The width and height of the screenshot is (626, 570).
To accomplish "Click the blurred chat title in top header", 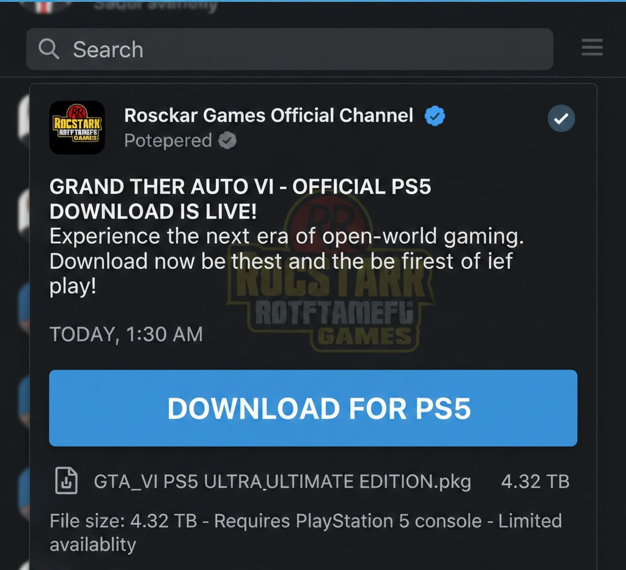I will pos(156,5).
